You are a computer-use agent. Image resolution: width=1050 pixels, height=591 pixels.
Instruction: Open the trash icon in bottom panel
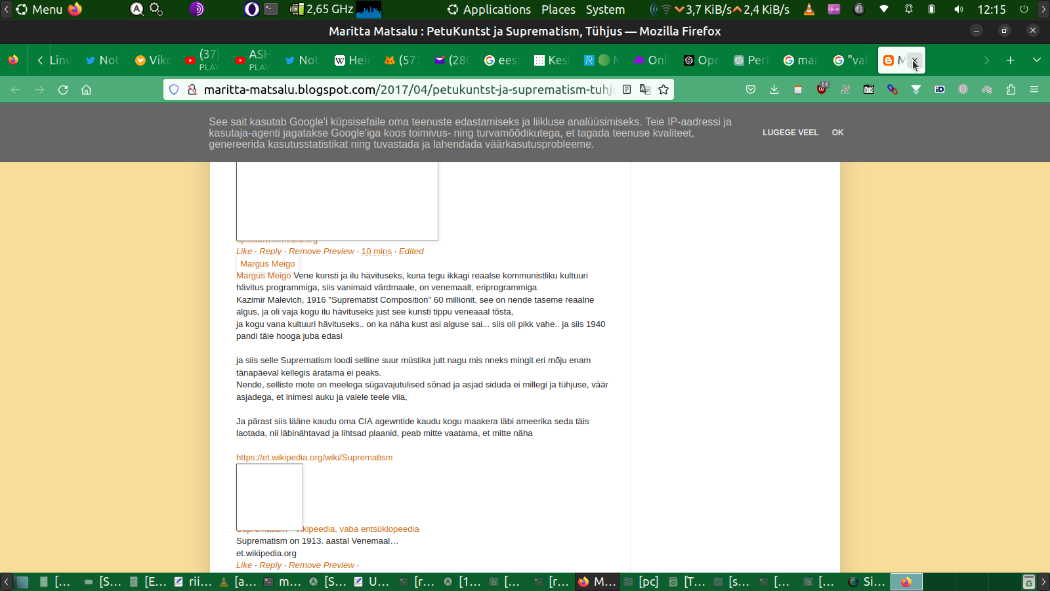click(x=1028, y=582)
